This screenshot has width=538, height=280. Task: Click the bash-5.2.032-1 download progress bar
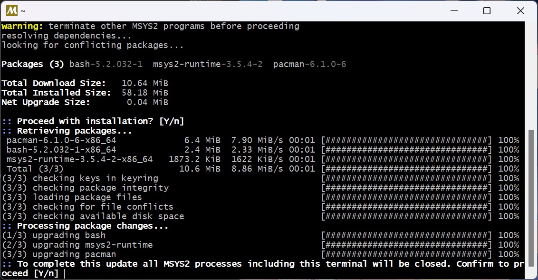[406, 150]
